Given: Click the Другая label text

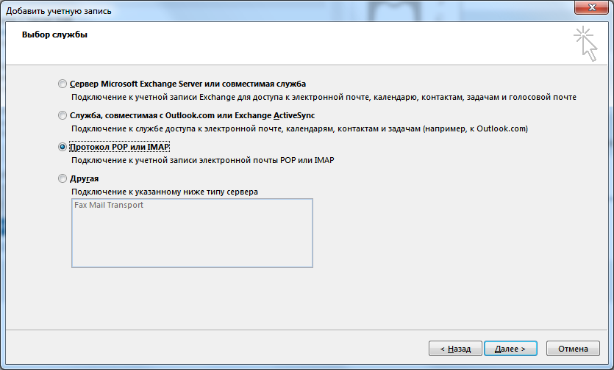Looking at the screenshot, I should (x=85, y=178).
